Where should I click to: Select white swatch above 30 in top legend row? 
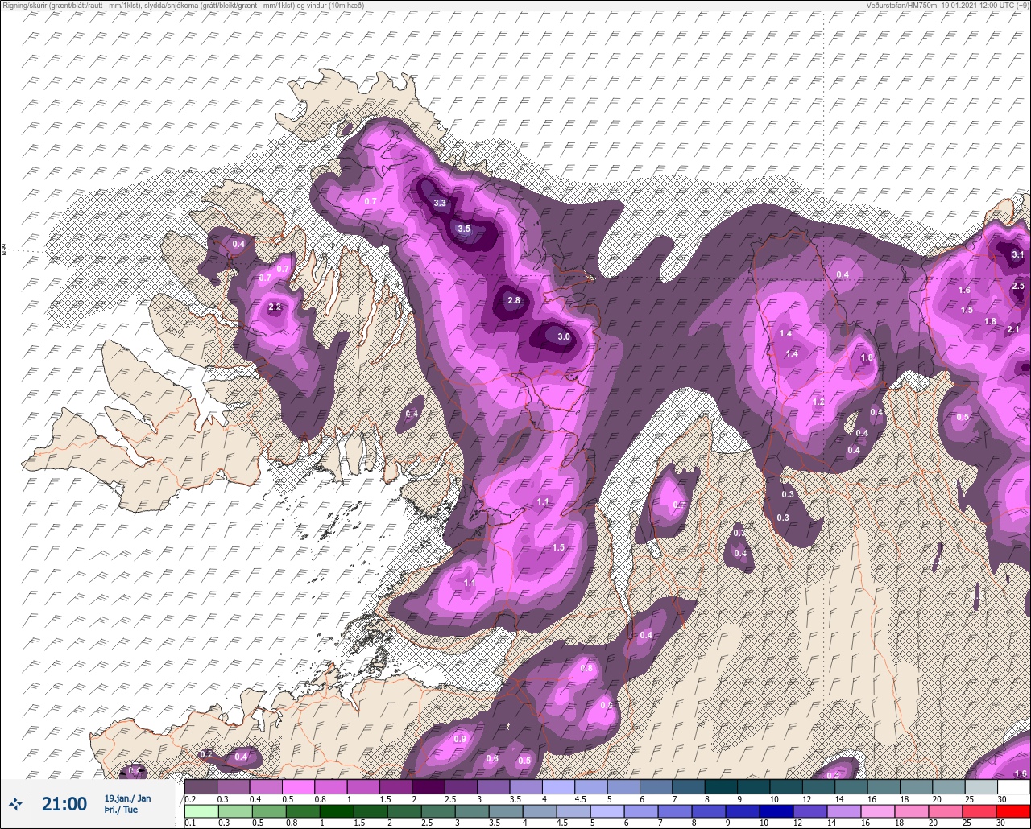click(x=1013, y=786)
